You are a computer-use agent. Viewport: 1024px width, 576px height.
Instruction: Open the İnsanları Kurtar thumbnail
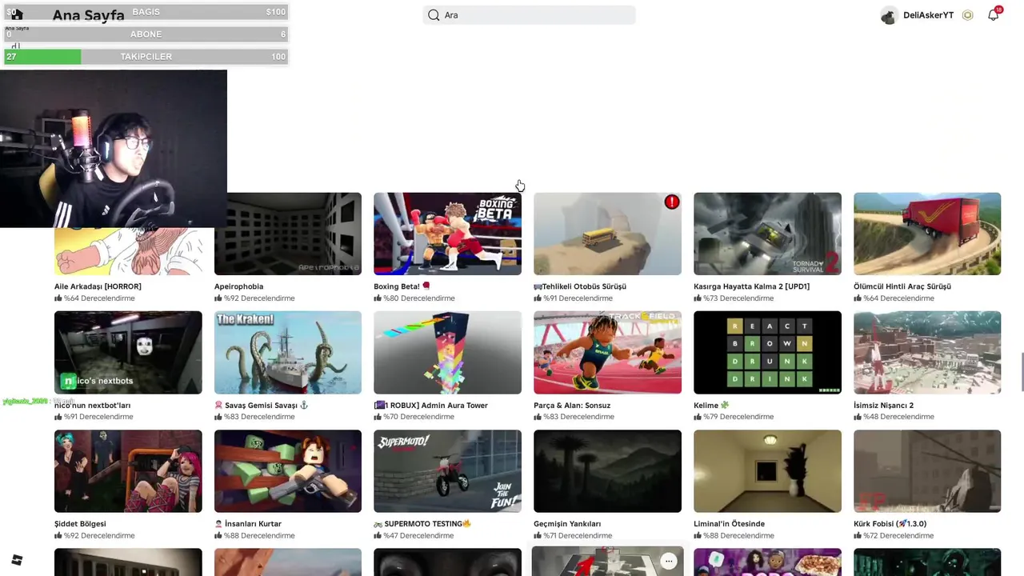(288, 471)
